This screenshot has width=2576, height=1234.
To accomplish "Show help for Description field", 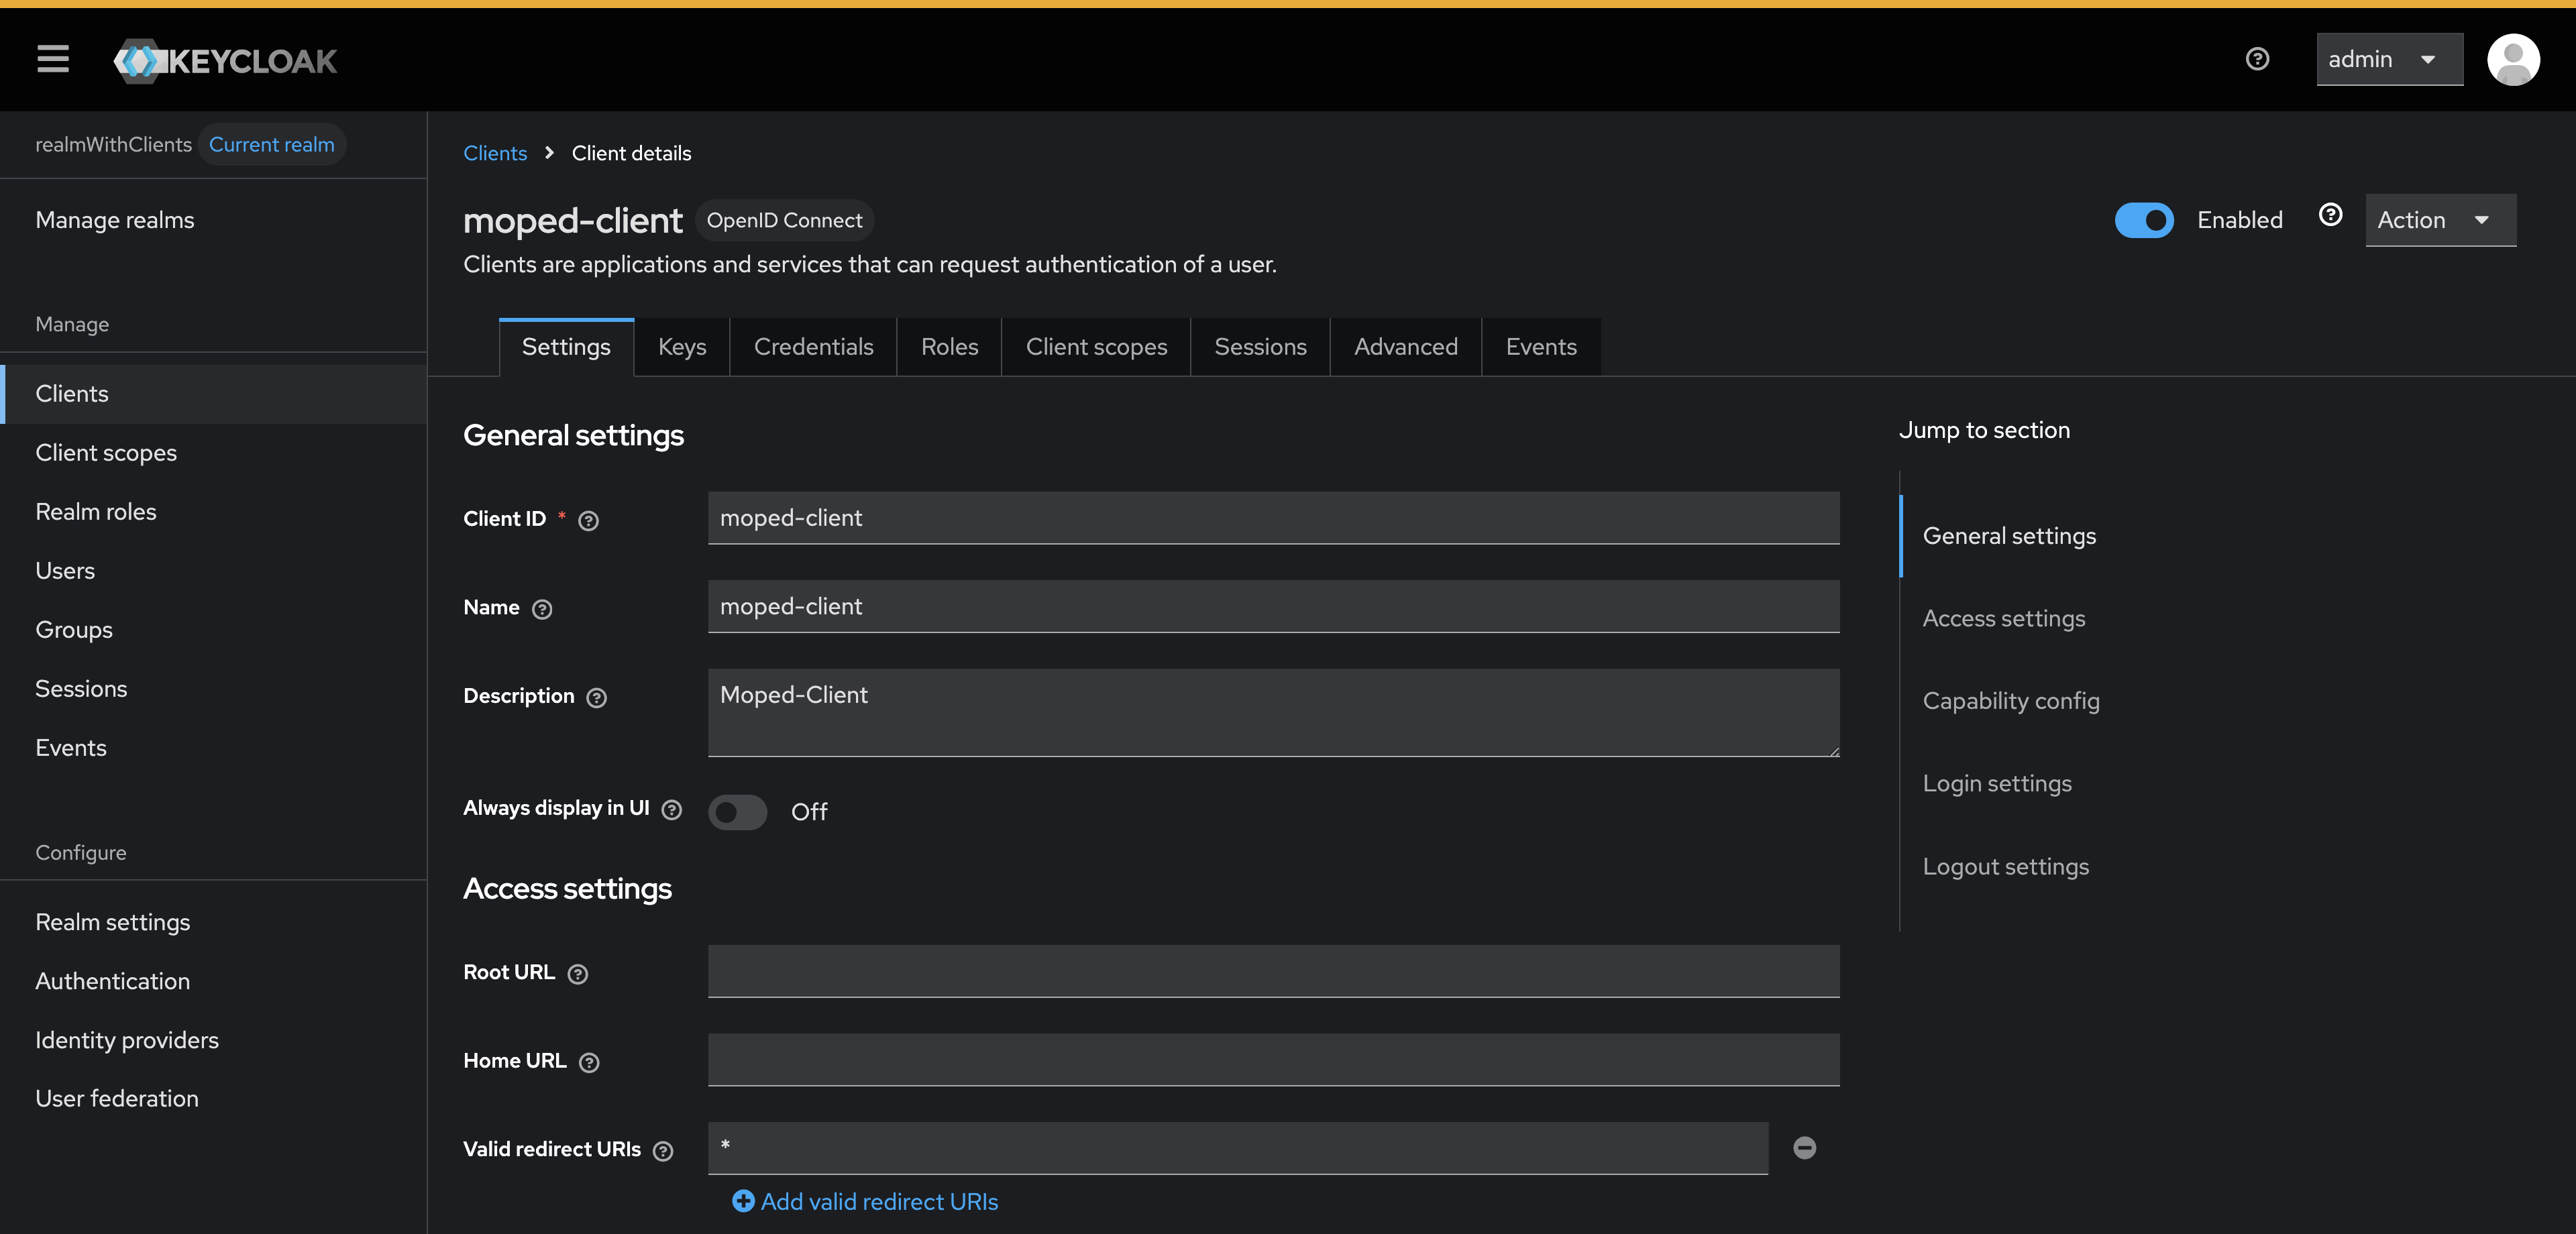I will 597,697.
